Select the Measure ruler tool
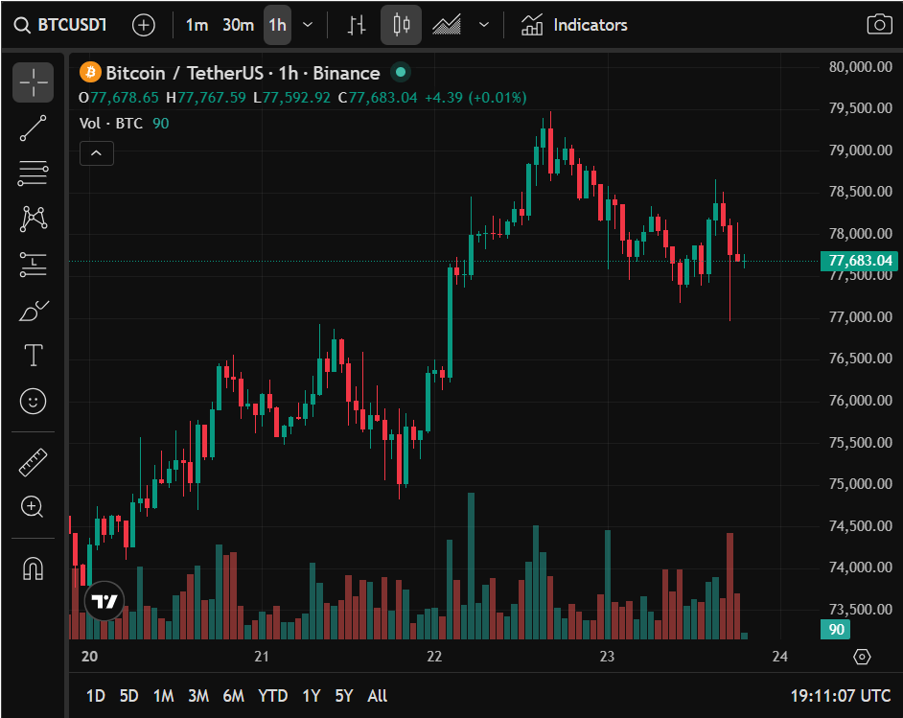This screenshot has height=718, width=903. [x=34, y=462]
